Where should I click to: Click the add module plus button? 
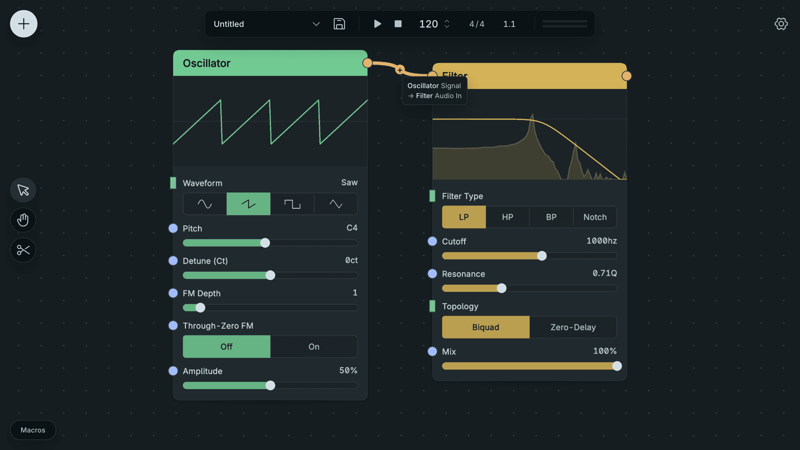tap(24, 24)
